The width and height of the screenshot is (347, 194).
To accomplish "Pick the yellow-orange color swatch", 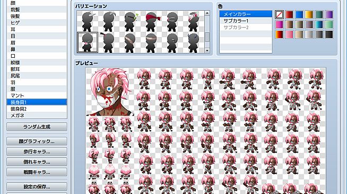I will pyautogui.click(x=309, y=15).
